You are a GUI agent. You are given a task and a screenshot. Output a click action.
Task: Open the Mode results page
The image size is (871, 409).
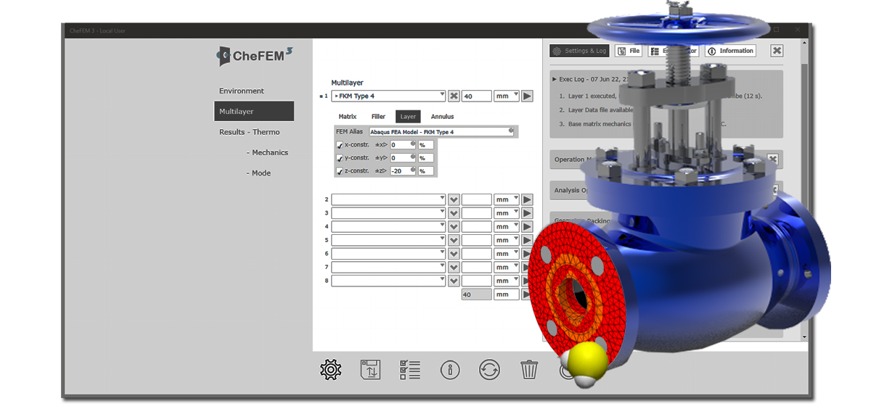(x=258, y=173)
